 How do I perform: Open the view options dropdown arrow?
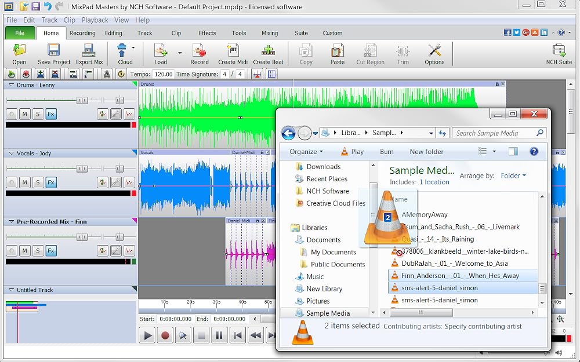(494, 151)
